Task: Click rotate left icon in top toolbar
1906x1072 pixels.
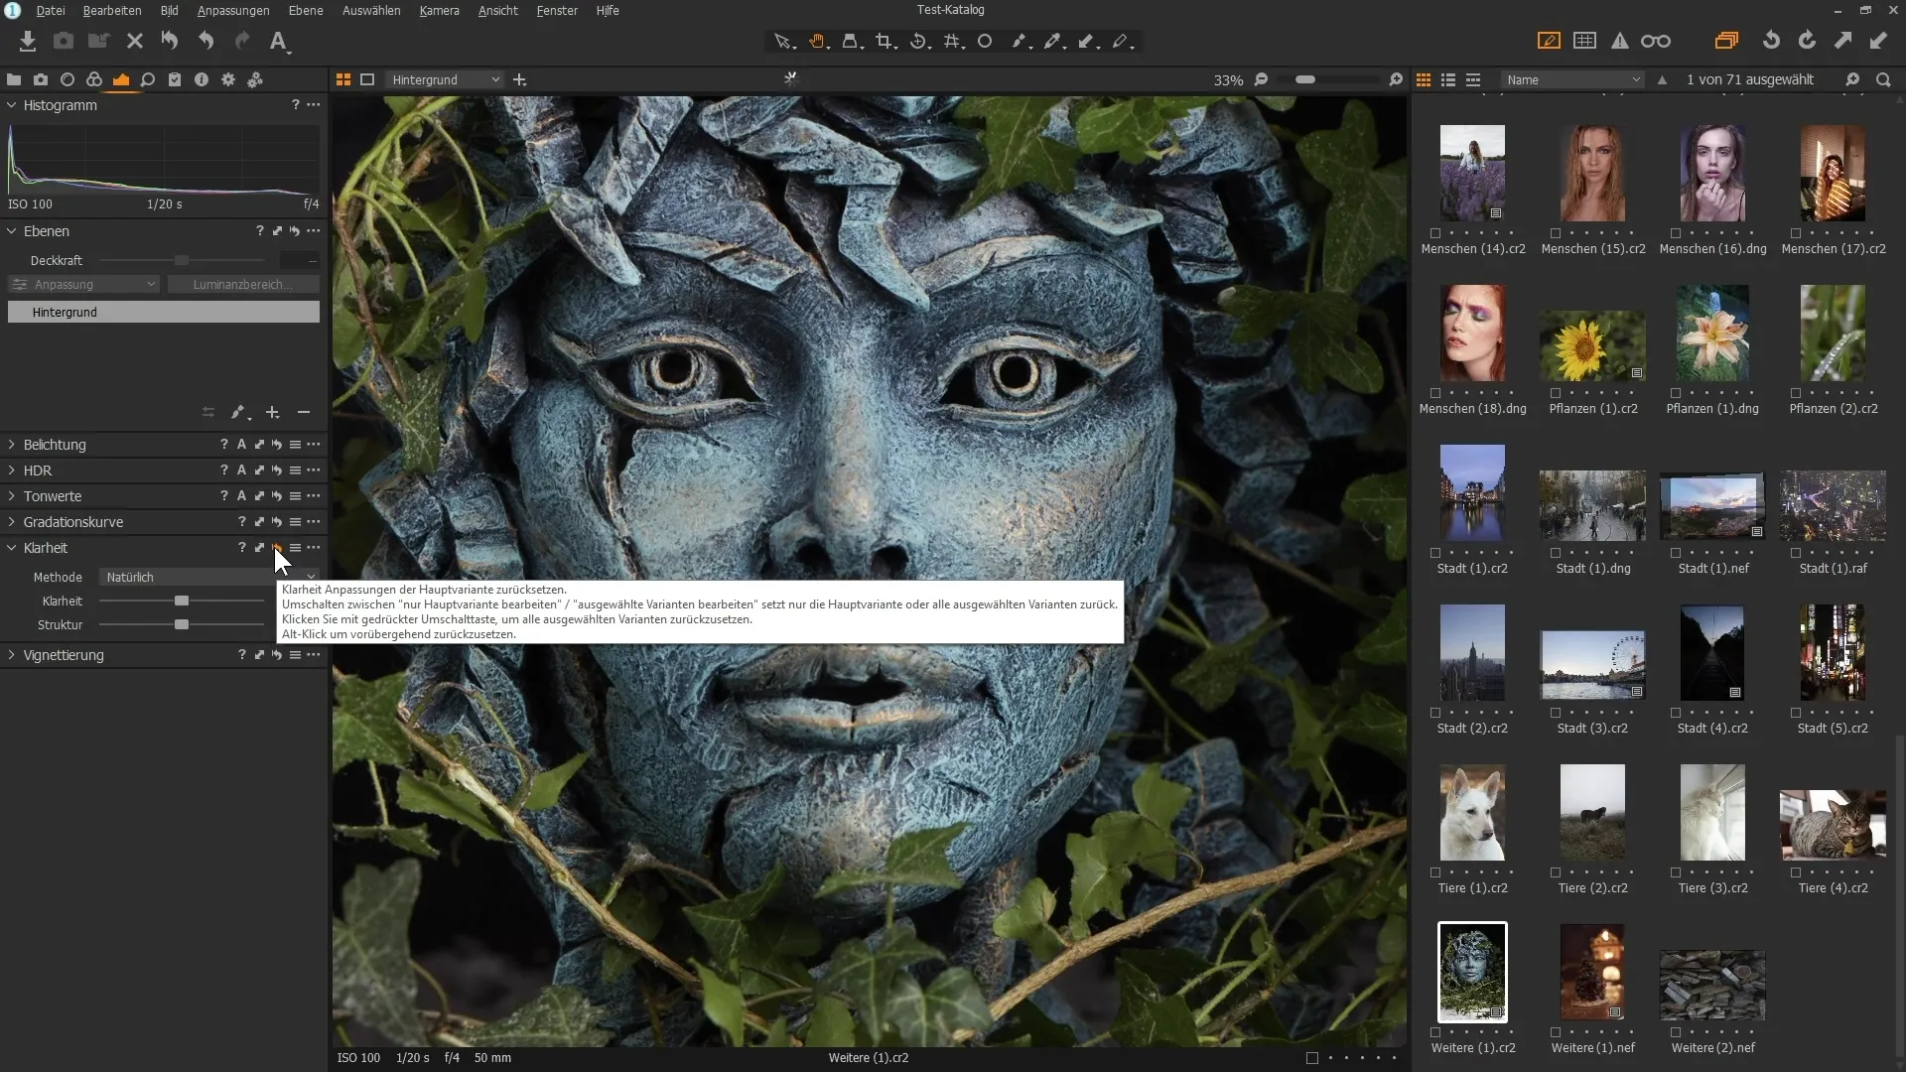Action: (1770, 41)
